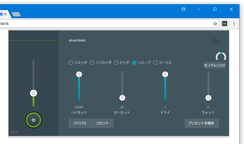The width and height of the screenshot is (244, 144).
Task: Select the イコライザ radio option
Action: click(101, 63)
